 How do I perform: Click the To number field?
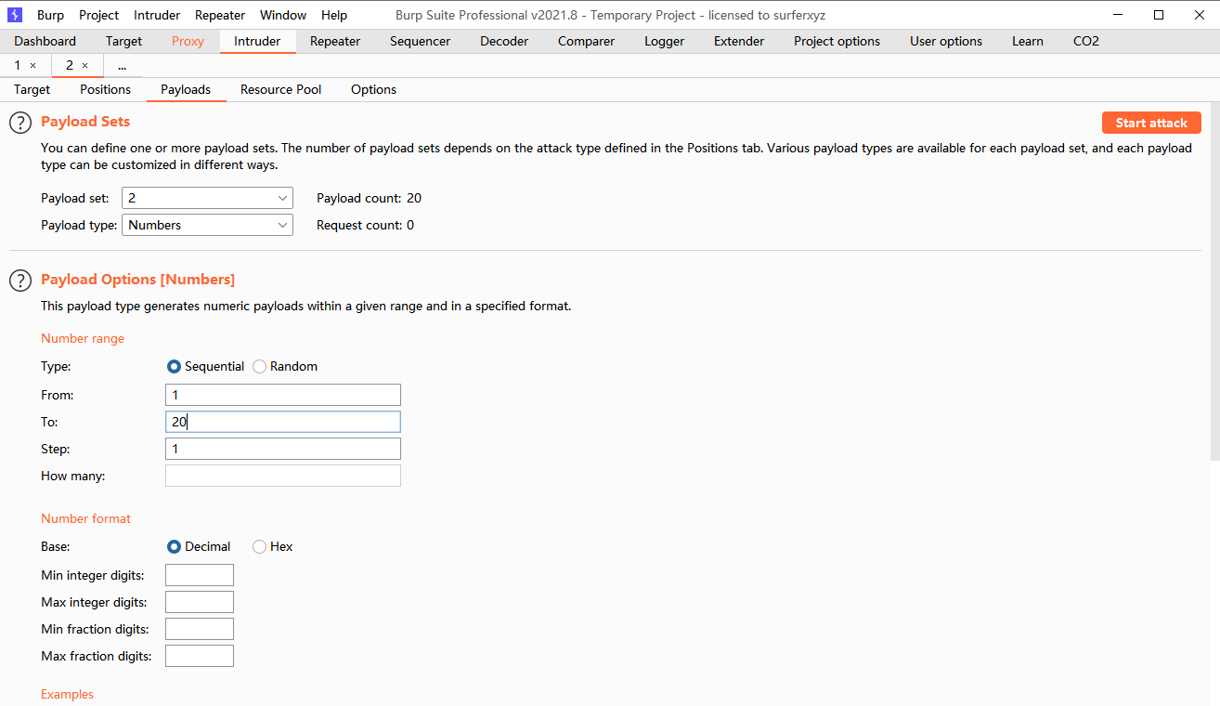coord(283,422)
